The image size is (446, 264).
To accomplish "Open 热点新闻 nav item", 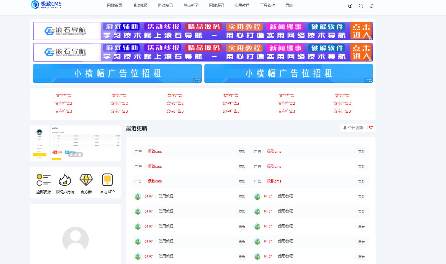I will (x=191, y=5).
